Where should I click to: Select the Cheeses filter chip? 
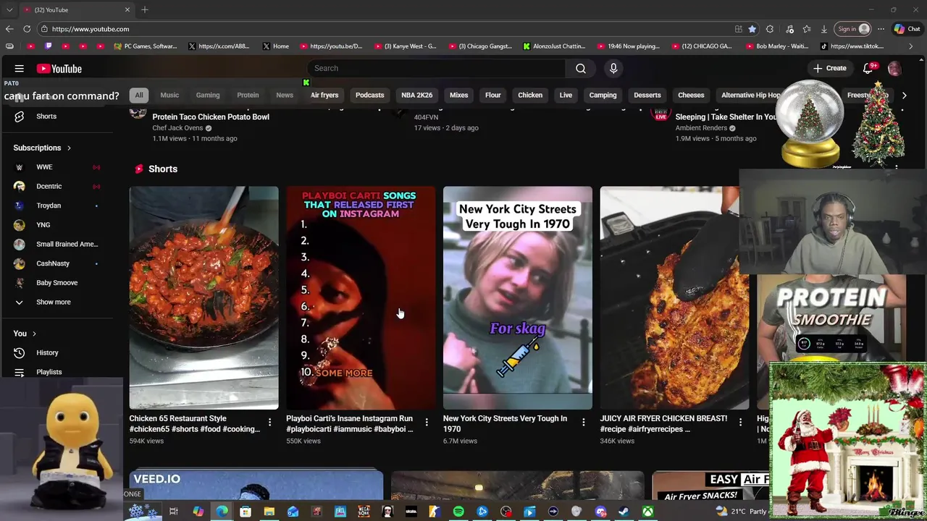click(691, 95)
